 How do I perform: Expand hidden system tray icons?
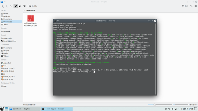pos(179,109)
